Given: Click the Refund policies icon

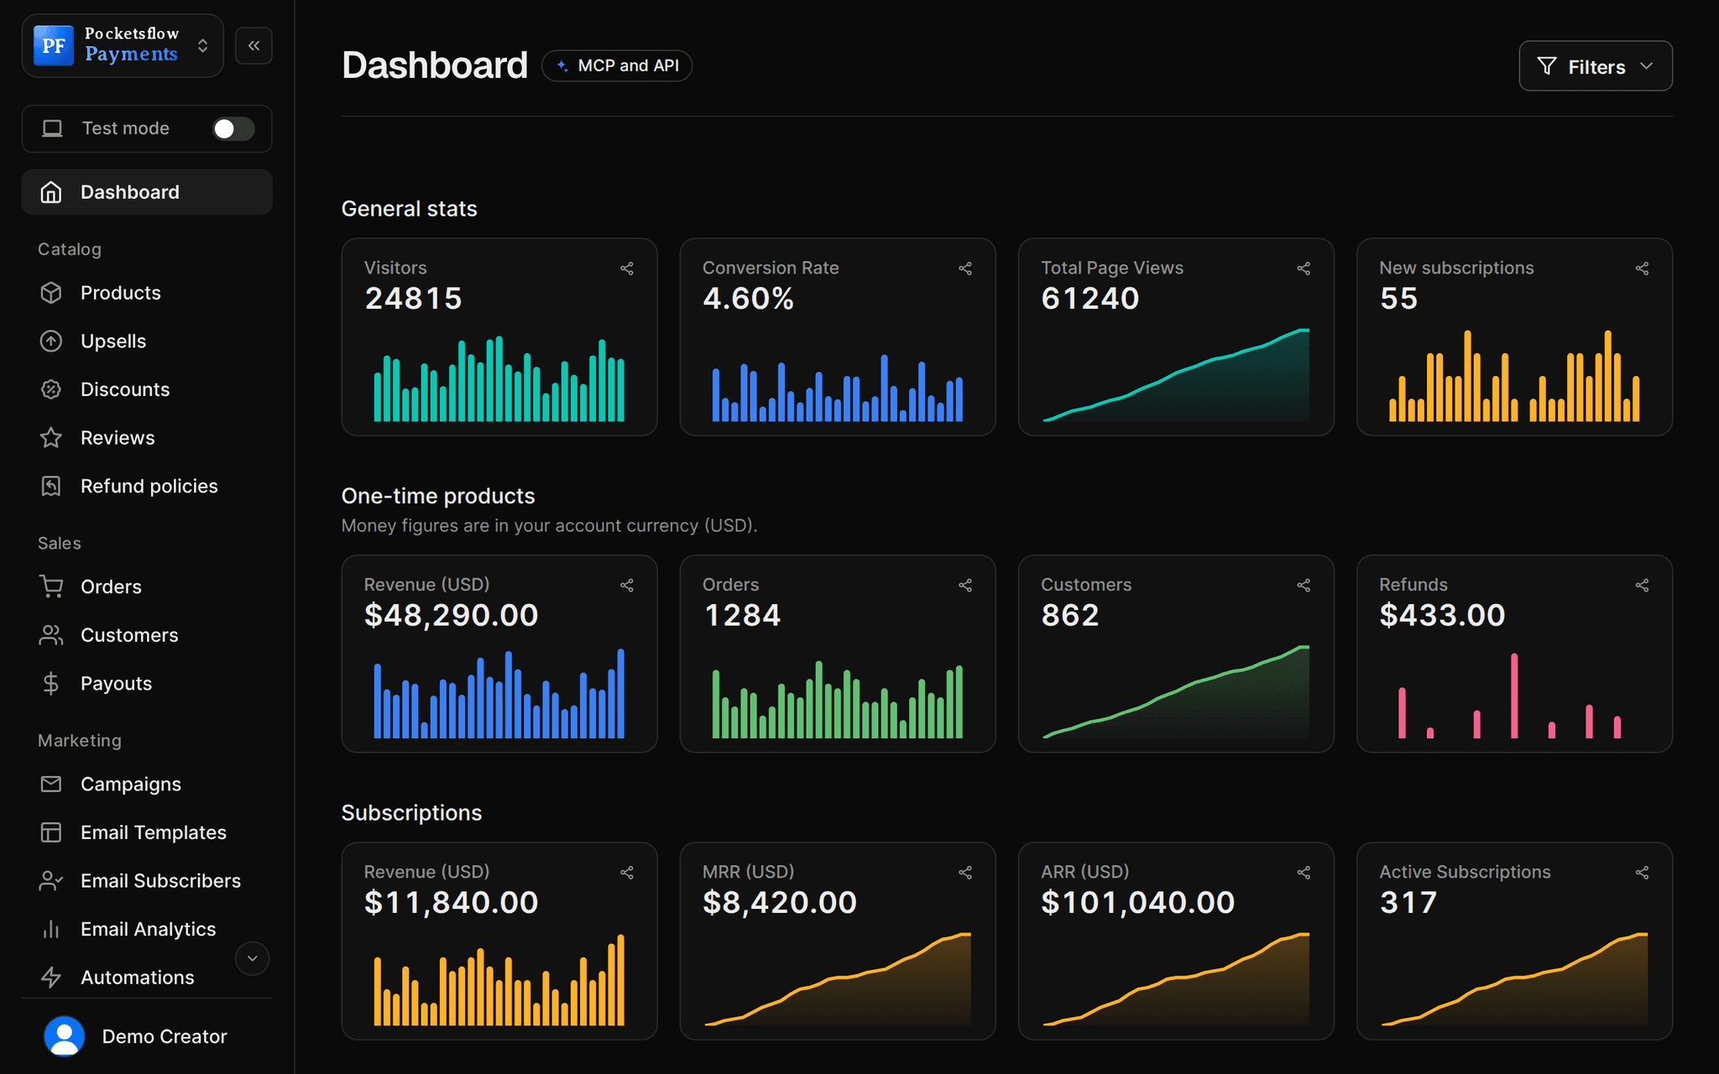Looking at the screenshot, I should point(51,486).
